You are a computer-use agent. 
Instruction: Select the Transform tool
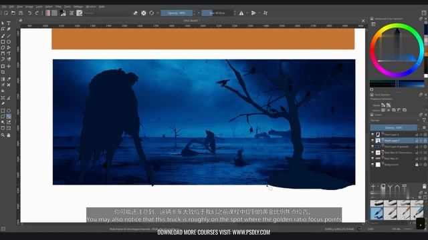pos(3,66)
